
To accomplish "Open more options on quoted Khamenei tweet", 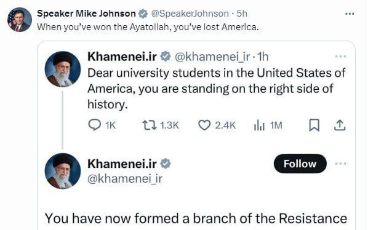I will (x=340, y=56).
